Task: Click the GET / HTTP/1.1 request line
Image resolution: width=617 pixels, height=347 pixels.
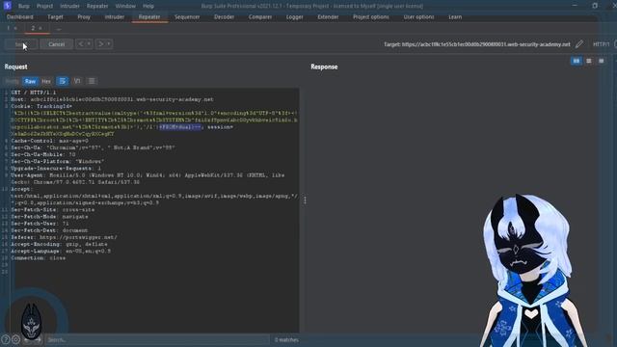Action: click(x=34, y=93)
